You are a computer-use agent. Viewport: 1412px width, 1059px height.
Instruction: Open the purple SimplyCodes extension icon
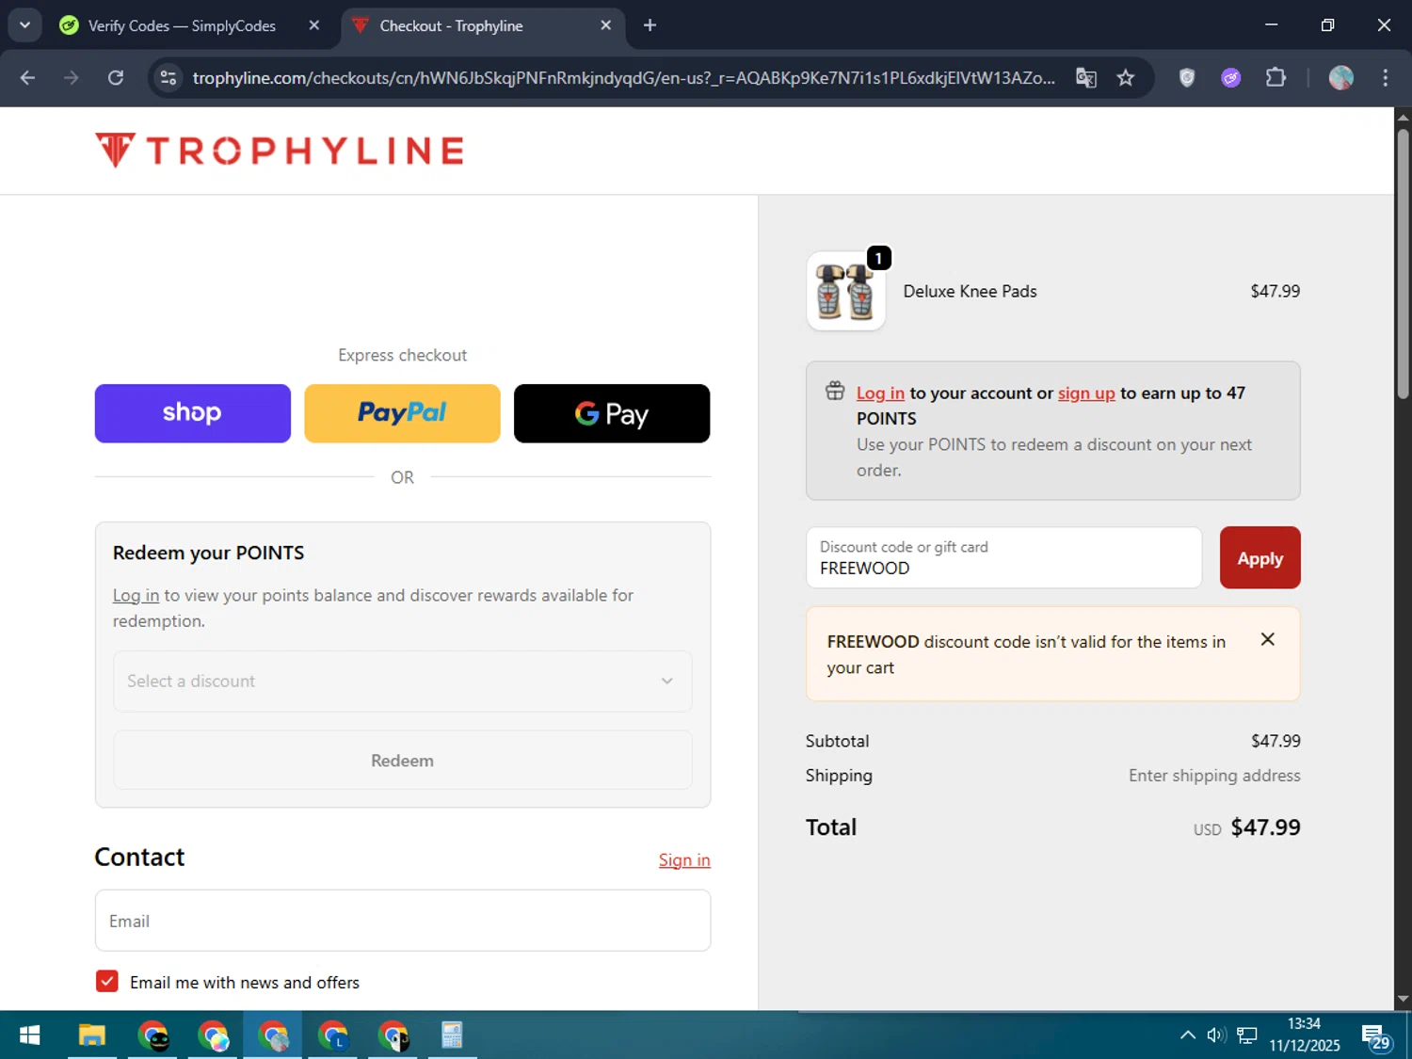tap(1231, 78)
